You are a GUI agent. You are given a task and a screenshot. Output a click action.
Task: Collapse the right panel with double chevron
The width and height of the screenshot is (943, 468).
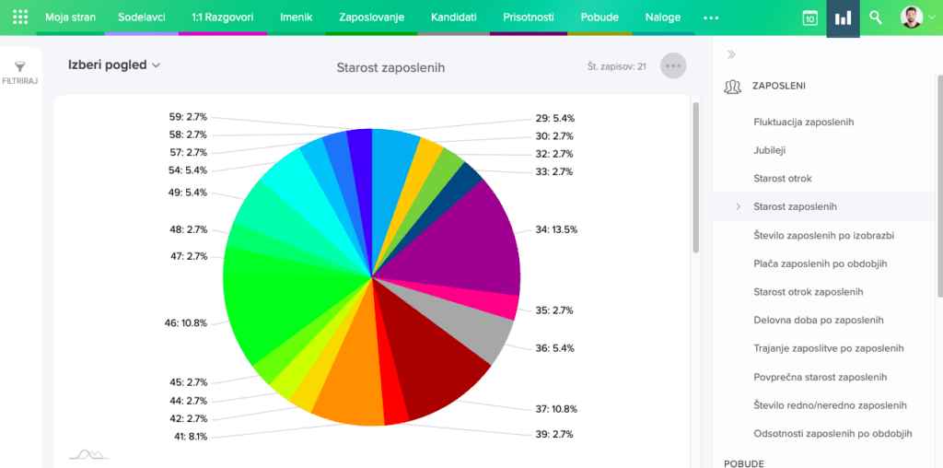click(x=731, y=54)
